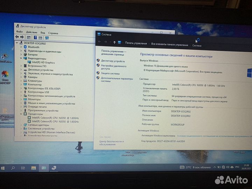This screenshot has height=189, width=252.
Task: Click Все элементы панели управления breadcrumb
Action: pos(169,44)
